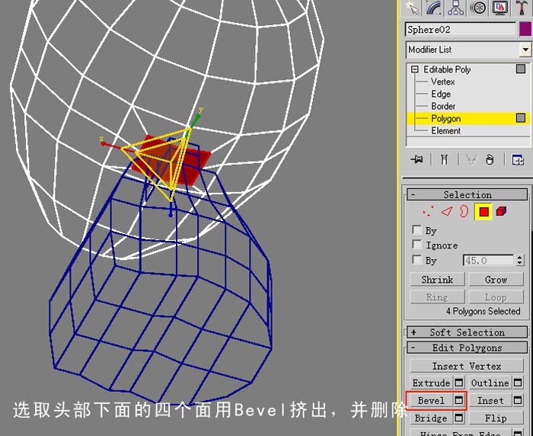
Task: Collapse the Editable Poly tree node
Action: coord(414,69)
